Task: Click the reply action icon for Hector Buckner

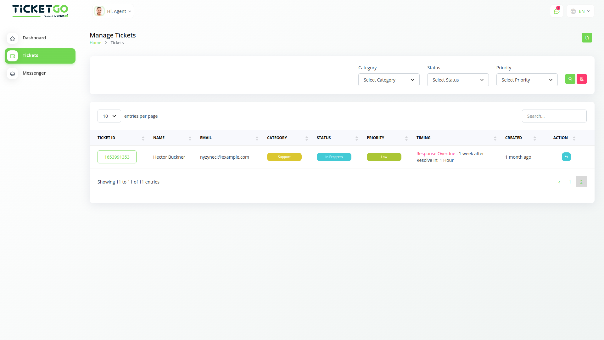Action: coord(566,157)
